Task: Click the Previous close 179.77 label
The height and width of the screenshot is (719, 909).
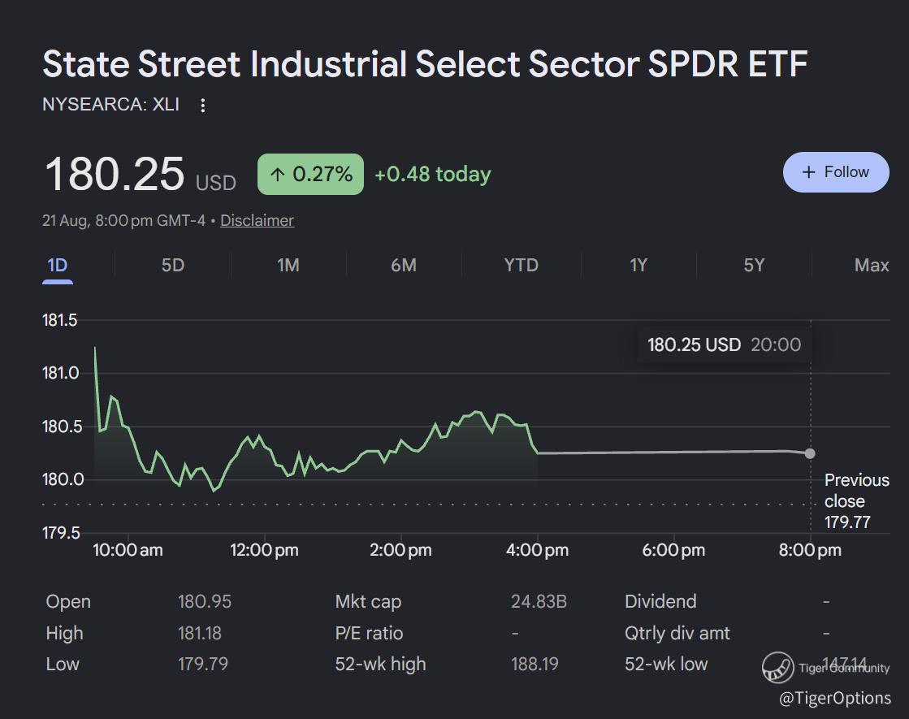Action: 856,501
